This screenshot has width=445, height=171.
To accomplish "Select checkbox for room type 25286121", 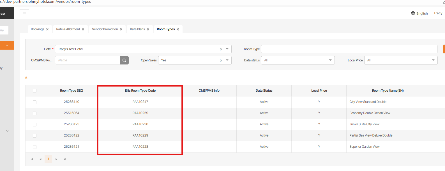I will pos(34,147).
